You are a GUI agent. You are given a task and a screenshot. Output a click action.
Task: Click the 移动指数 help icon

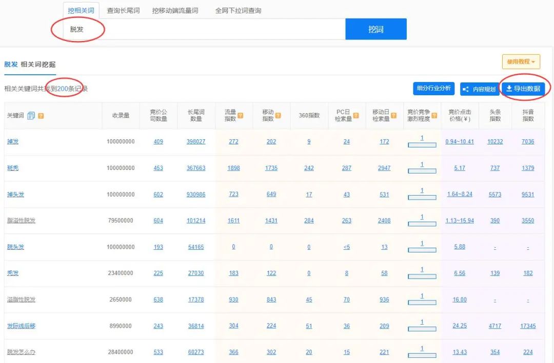point(278,115)
